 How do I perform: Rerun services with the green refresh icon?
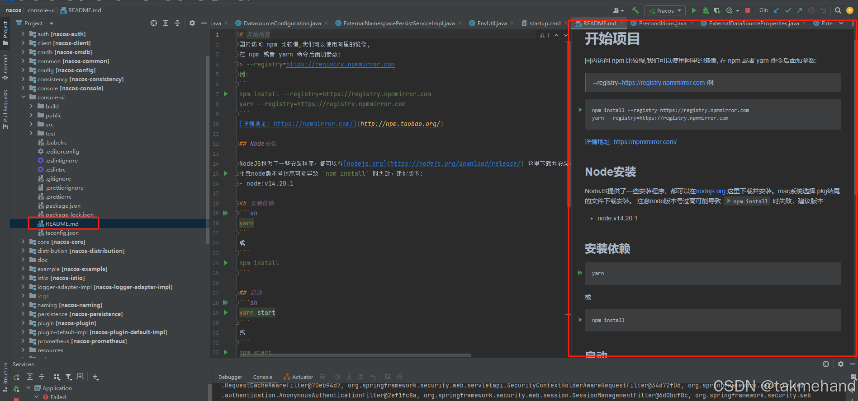[x=17, y=377]
